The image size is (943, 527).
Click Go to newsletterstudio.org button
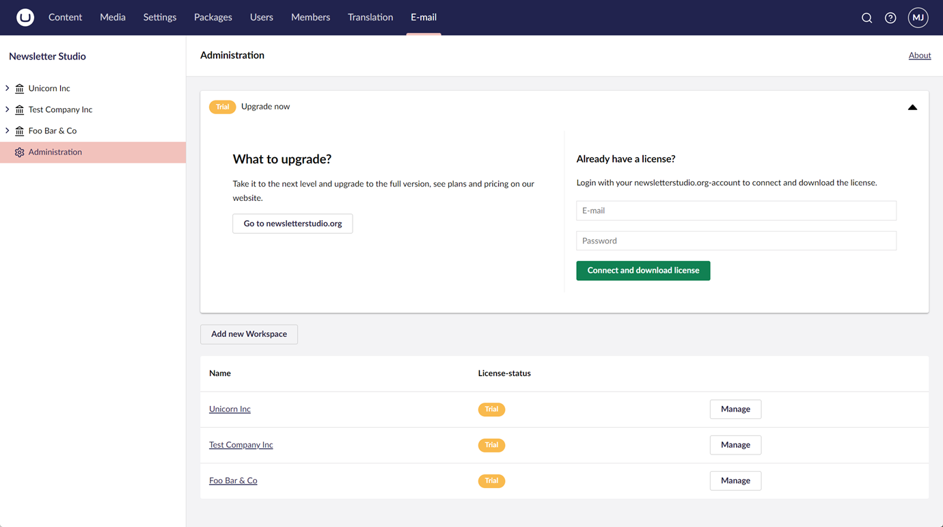292,224
